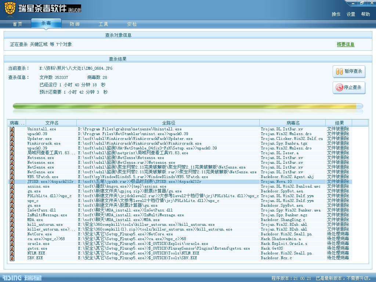The image size is (376, 282).
Task: Select the Updater.exe file name
Action: [x=39, y=138]
